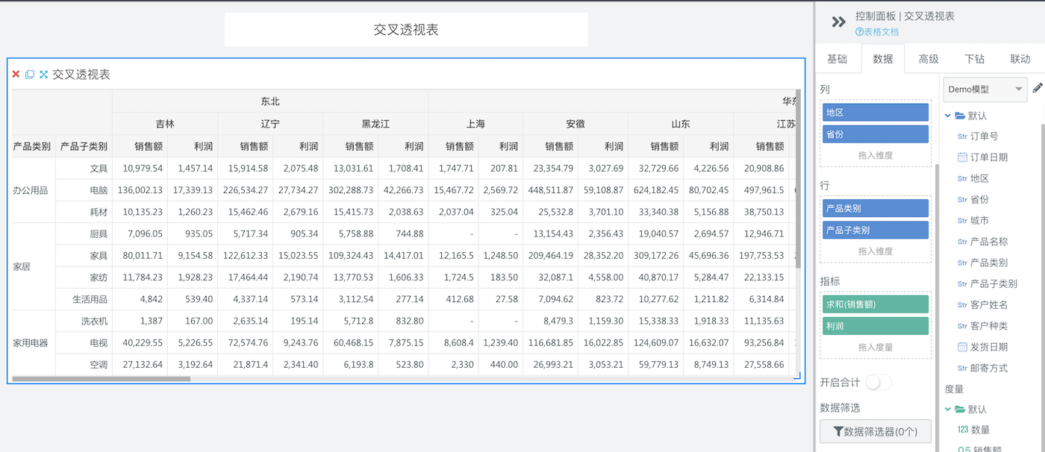
Task: Switch to the 基础 tab
Action: tap(837, 59)
